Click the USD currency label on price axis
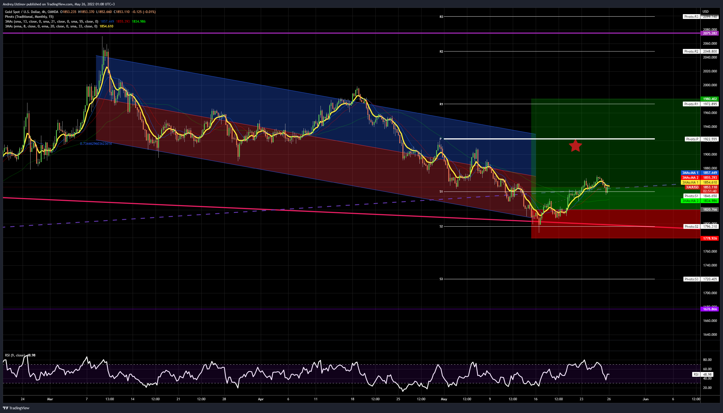The width and height of the screenshot is (723, 413). click(x=705, y=12)
